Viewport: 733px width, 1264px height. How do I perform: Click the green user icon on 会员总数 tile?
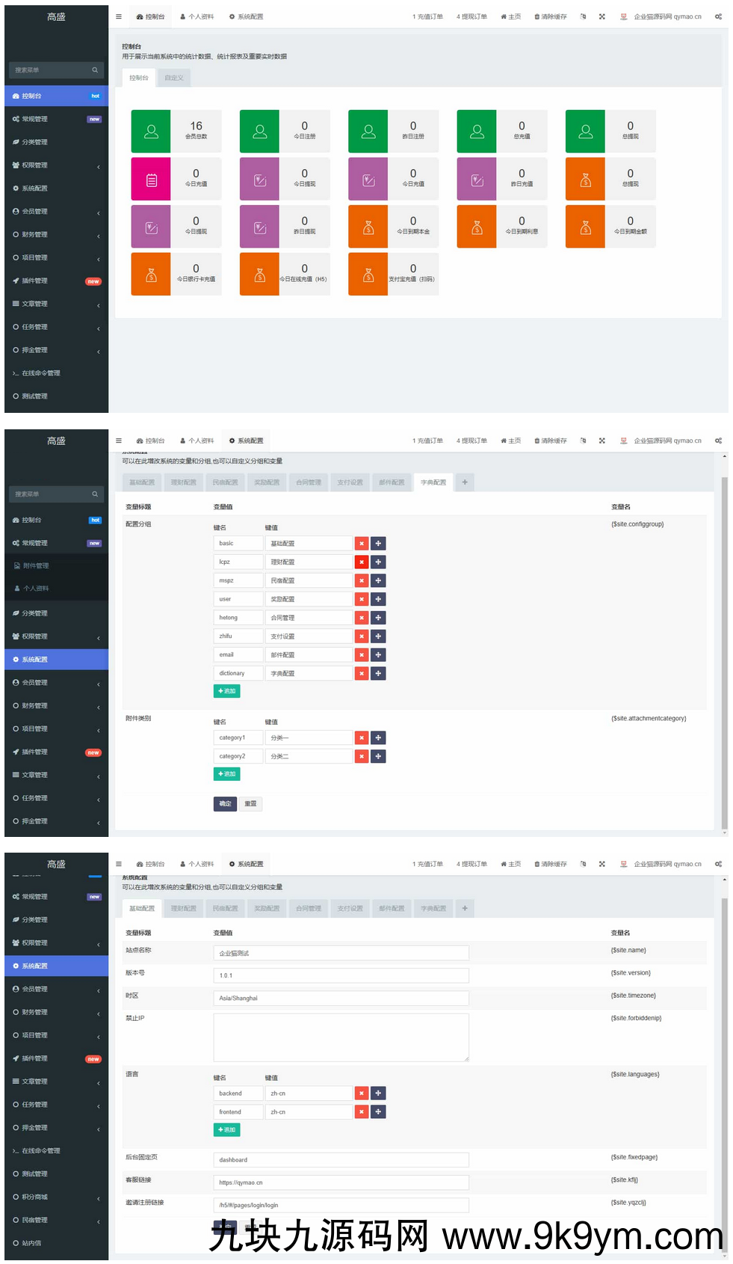pos(151,132)
